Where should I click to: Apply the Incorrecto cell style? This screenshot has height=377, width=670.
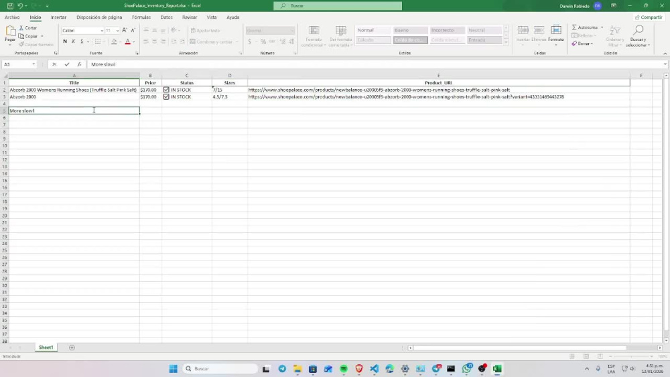click(448, 30)
